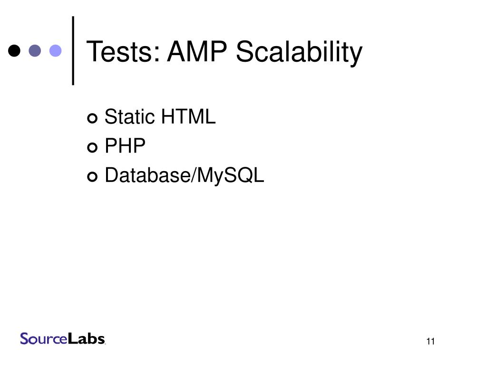Select the bullet circle beside Static HTML
The image size is (487, 365).
92,118
